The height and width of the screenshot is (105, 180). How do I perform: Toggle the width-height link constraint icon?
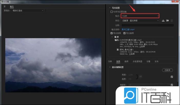click(141, 77)
